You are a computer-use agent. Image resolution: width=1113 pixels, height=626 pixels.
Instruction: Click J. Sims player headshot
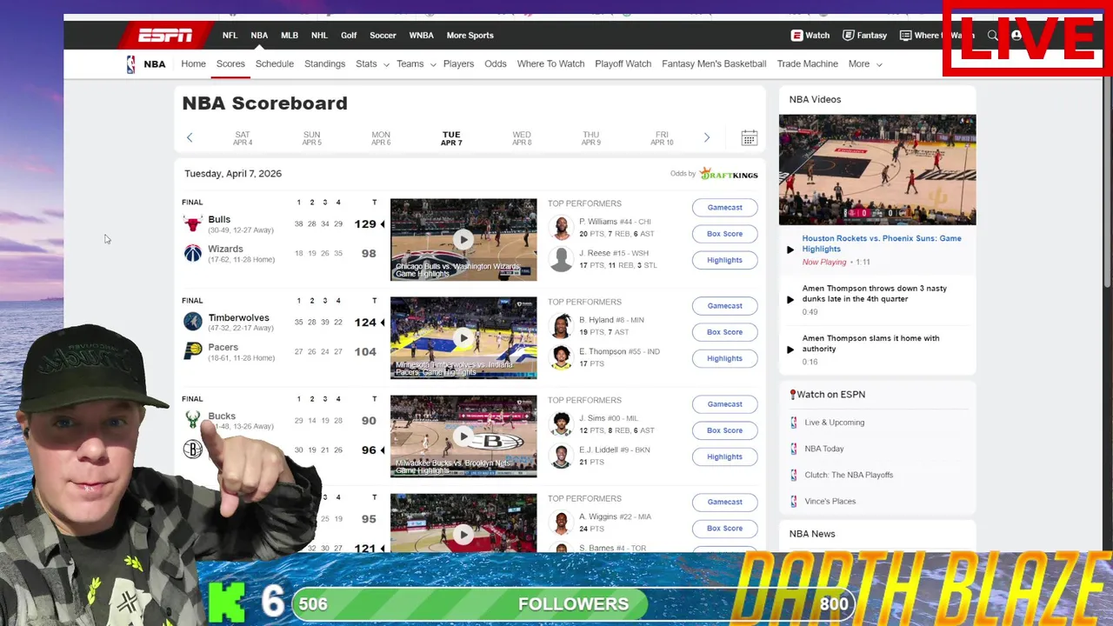tap(562, 424)
